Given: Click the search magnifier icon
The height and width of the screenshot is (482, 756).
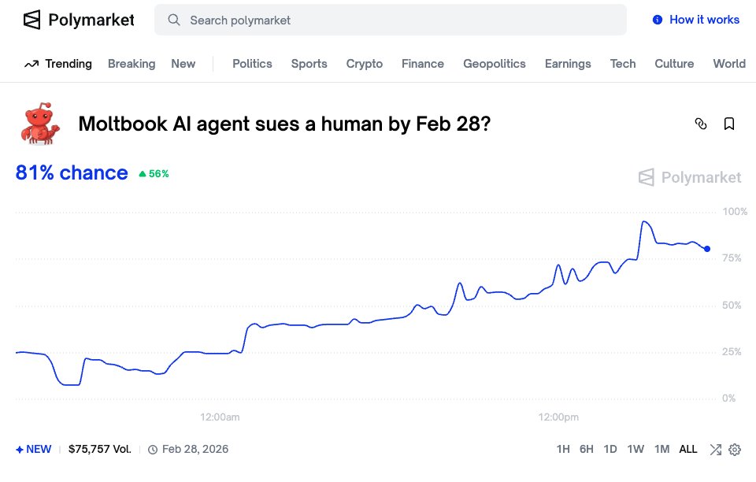Looking at the screenshot, I should click(x=174, y=20).
